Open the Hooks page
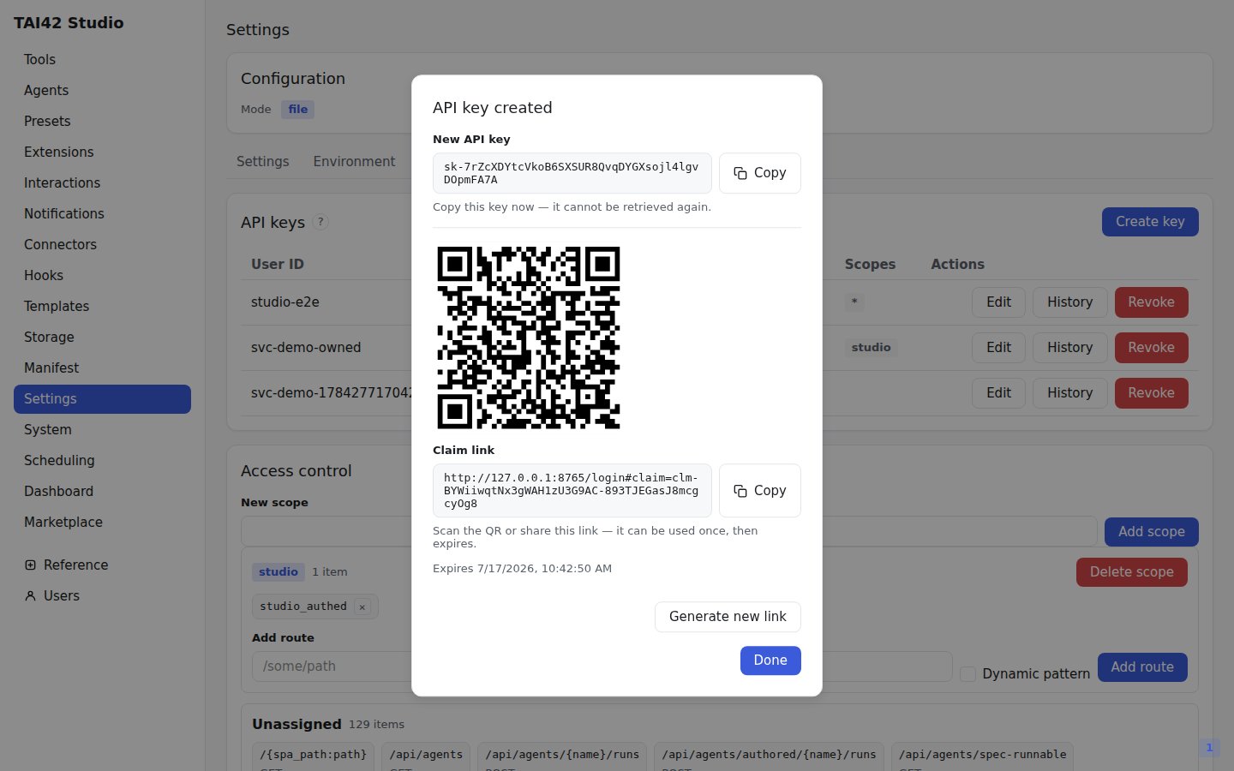The height and width of the screenshot is (771, 1234). (102, 276)
